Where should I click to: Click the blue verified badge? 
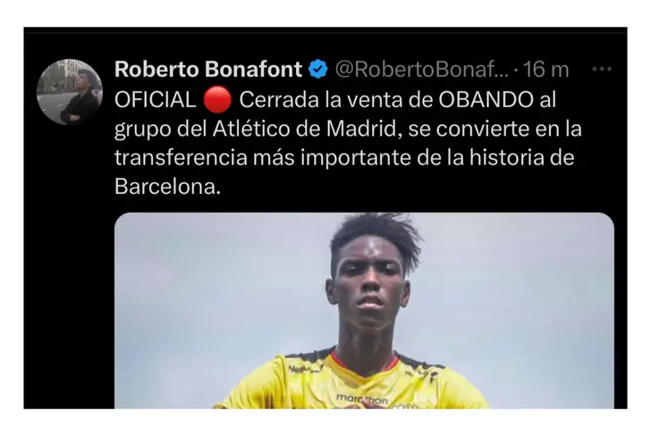[x=318, y=70]
